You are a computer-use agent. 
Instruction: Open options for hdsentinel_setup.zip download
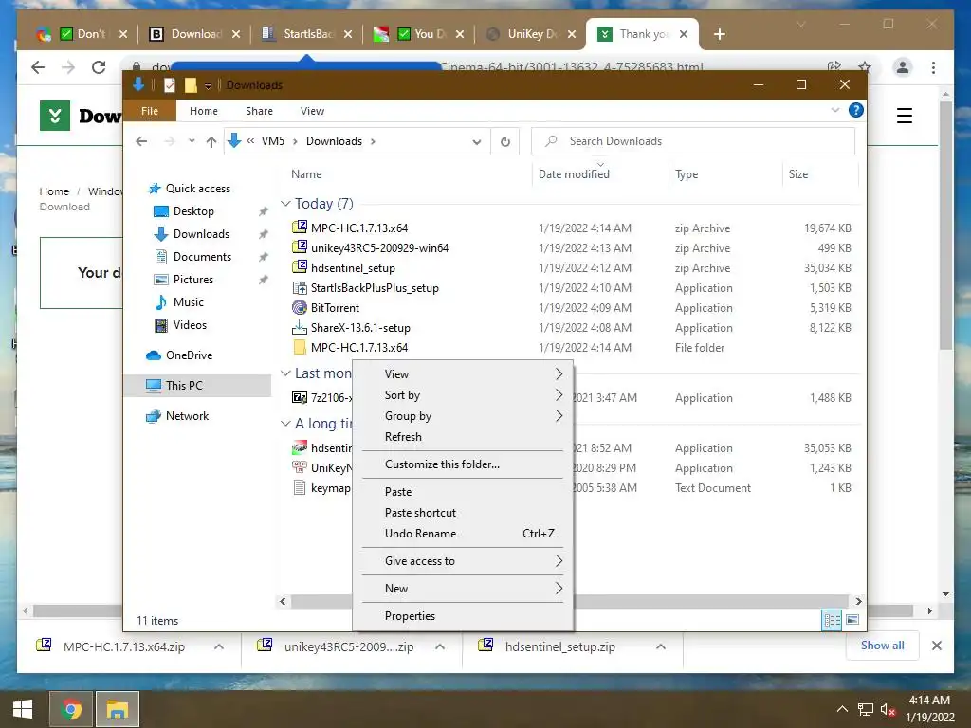coord(661,646)
